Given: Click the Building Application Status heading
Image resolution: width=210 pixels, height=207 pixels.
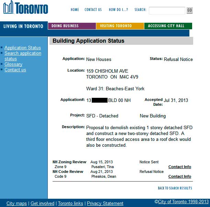Looking at the screenshot, I should 88,41.
